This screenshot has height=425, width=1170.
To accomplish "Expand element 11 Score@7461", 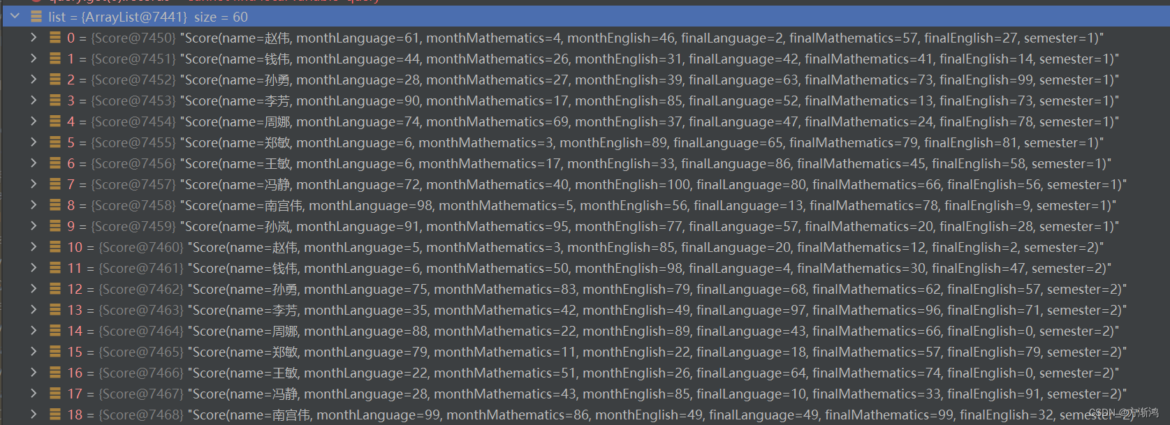I will click(34, 268).
